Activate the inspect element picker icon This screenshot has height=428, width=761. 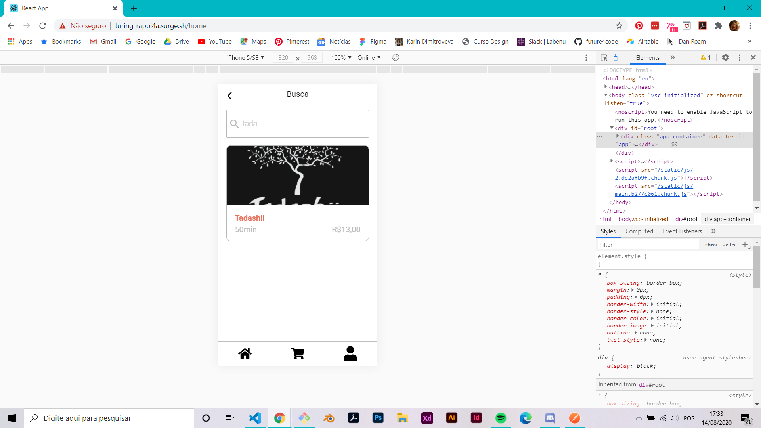(604, 58)
